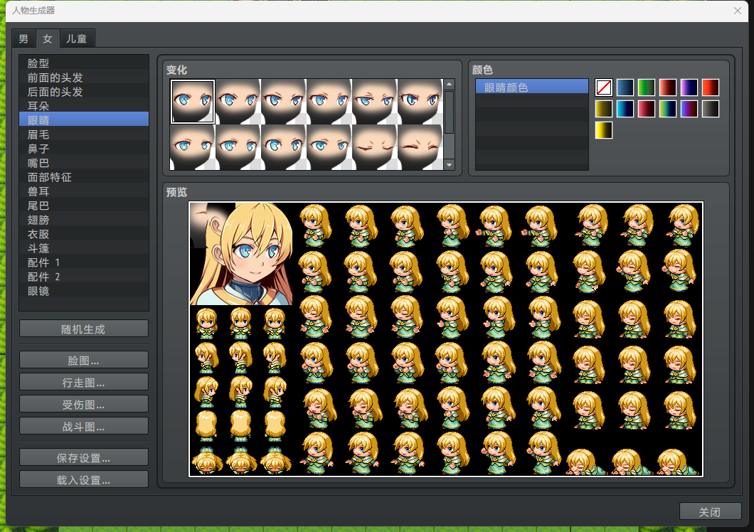Select the 眼睛颜色 entry in color list

[x=532, y=87]
